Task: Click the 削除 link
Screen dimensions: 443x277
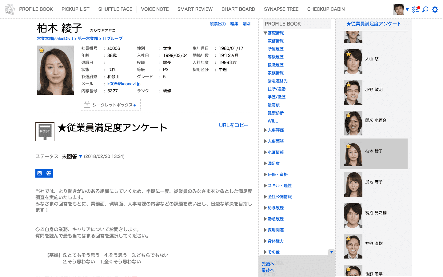Action: 247,24
